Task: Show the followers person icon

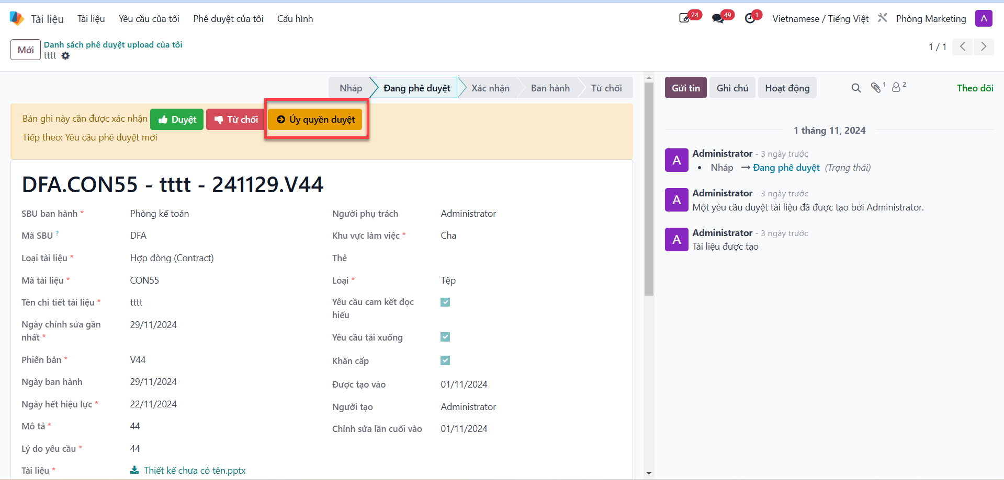Action: 896,87
